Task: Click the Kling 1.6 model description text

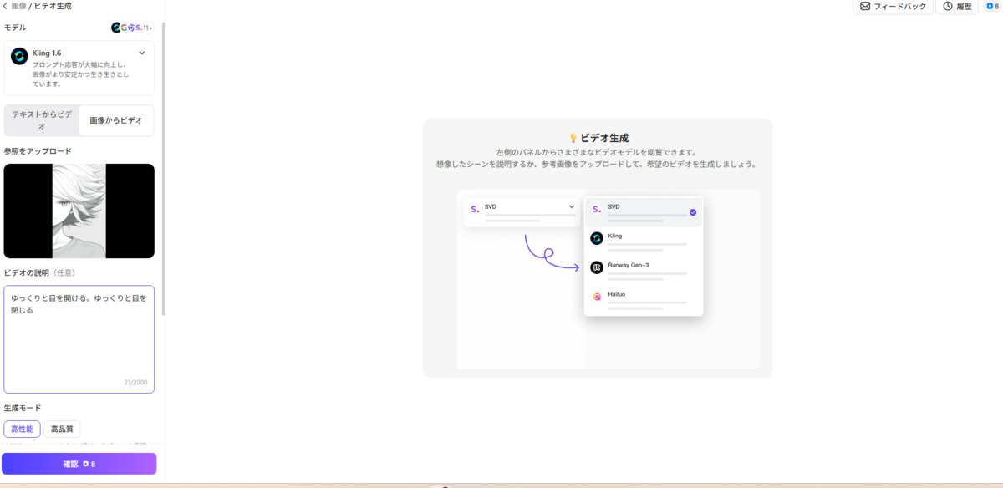Action: pos(82,74)
